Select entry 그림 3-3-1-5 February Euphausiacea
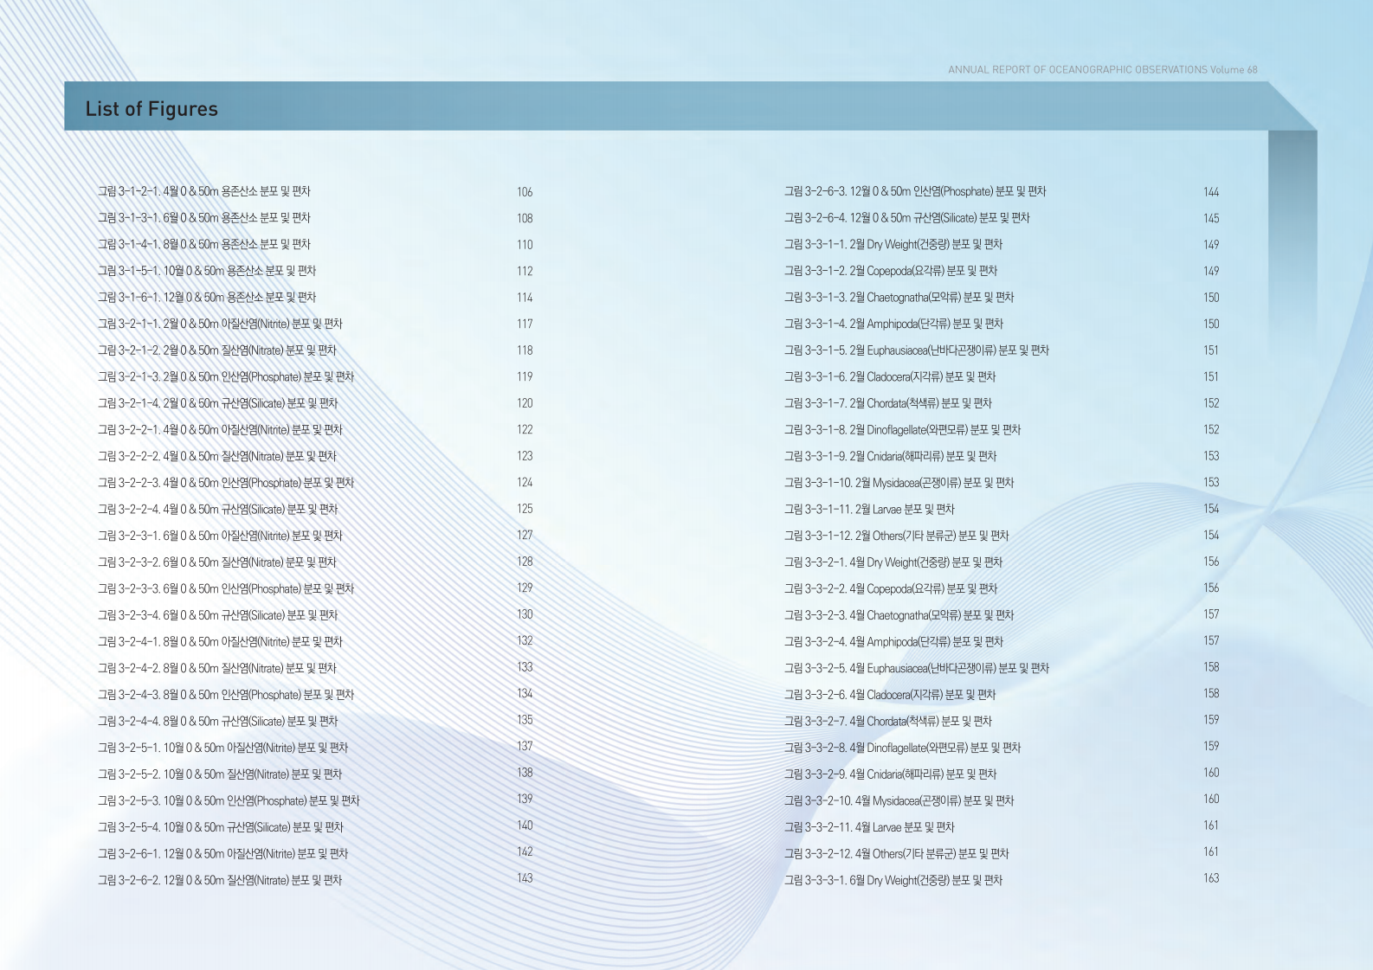The width and height of the screenshot is (1373, 970). coord(916,350)
